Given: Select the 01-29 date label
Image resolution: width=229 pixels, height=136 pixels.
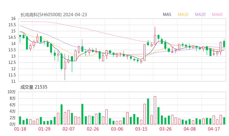Looking at the screenshot, I should [x=44, y=129].
